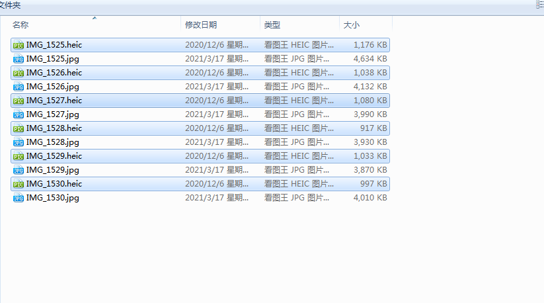Click the IMG_1525.jpg file icon
Viewport: 544px width, 303px height.
(19, 59)
